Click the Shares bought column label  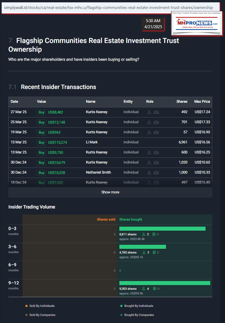(130, 220)
